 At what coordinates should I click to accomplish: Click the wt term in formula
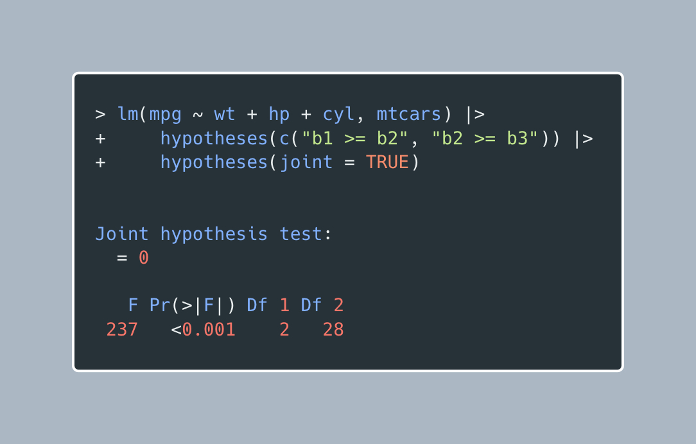pos(225,115)
